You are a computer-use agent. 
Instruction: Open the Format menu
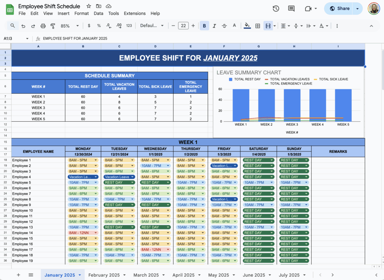81,13
